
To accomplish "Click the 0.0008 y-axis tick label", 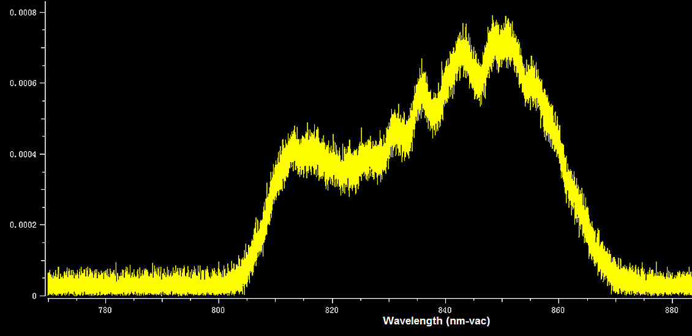I will pyautogui.click(x=23, y=12).
